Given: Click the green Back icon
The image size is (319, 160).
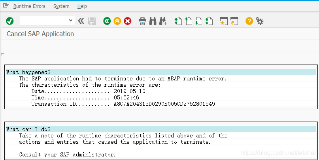Looking at the screenshot, I should tap(107, 21).
